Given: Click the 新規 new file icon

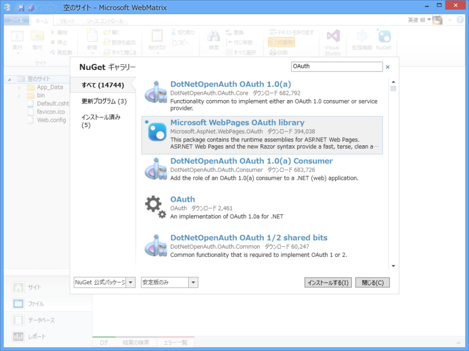Looking at the screenshot, I should 92,36.
